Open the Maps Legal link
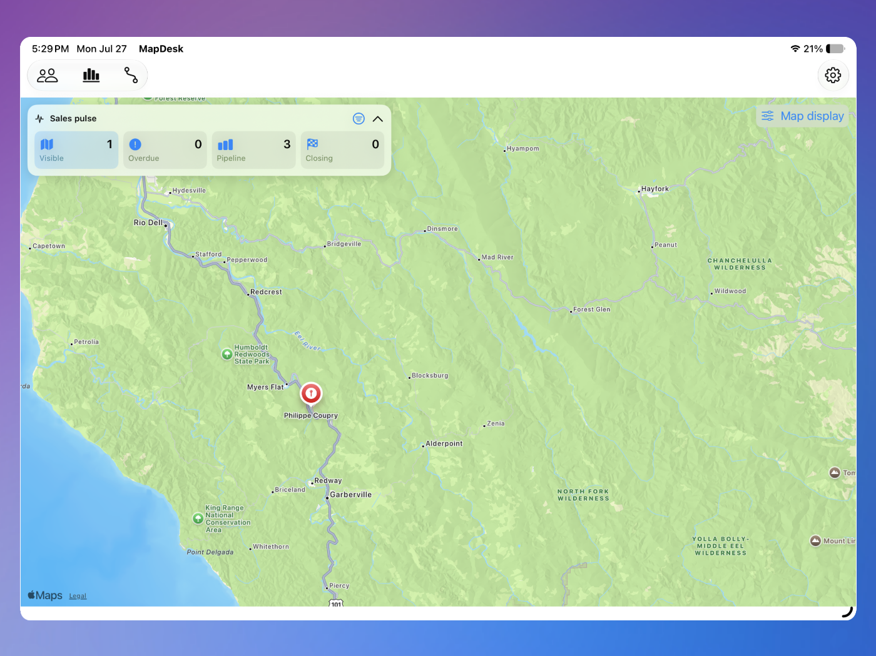Image resolution: width=876 pixels, height=656 pixels. click(x=78, y=596)
